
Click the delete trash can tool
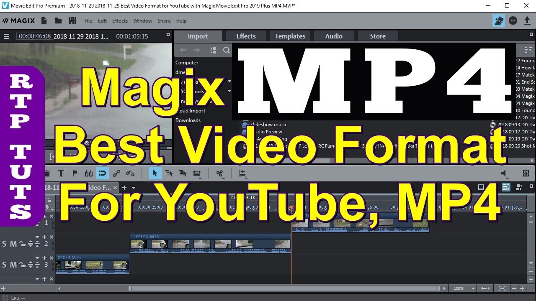point(47,173)
